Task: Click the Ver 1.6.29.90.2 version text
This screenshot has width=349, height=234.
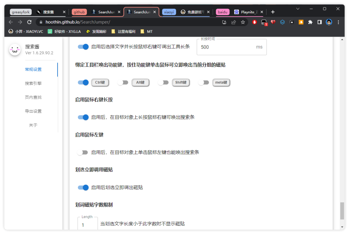Action: [39, 53]
